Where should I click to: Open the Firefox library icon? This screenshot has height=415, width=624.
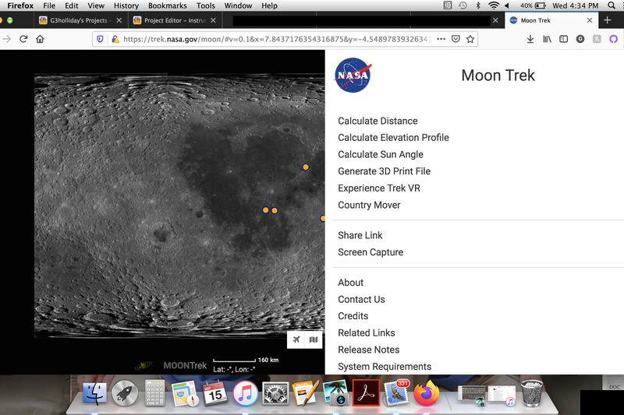[547, 39]
